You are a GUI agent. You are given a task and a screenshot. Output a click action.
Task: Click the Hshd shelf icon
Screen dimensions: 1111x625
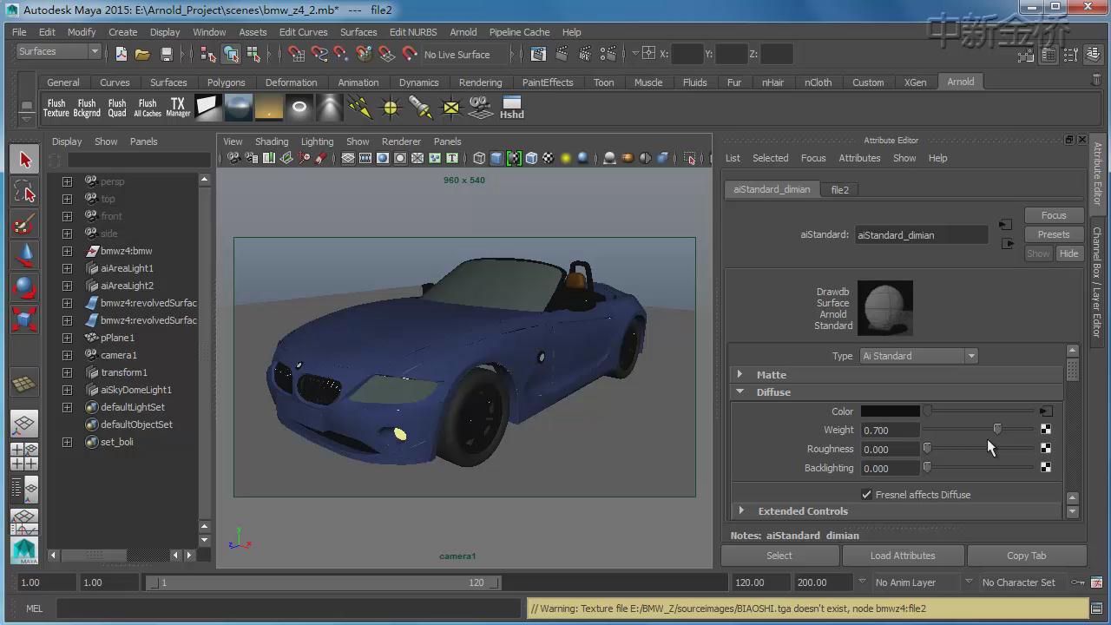(x=511, y=108)
